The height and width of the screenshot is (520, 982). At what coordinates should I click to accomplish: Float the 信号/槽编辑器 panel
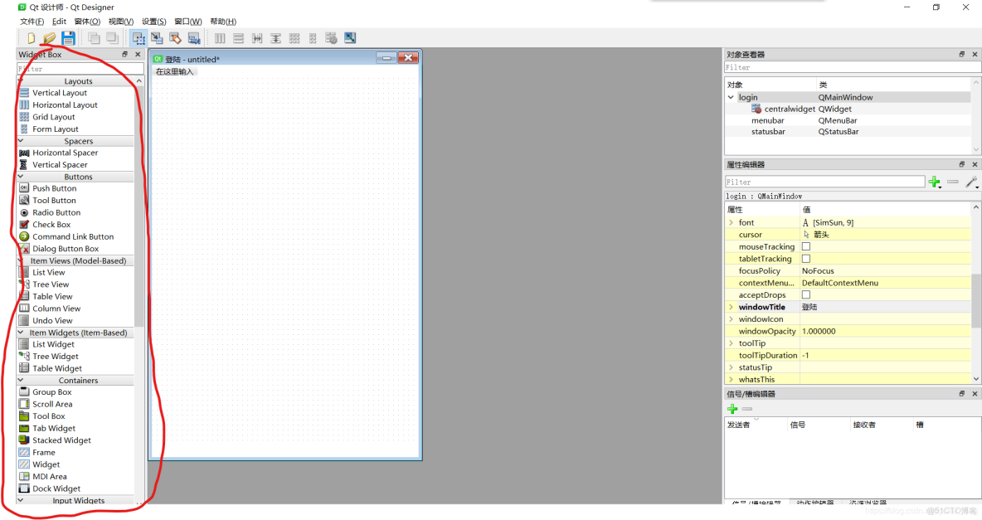click(x=962, y=393)
